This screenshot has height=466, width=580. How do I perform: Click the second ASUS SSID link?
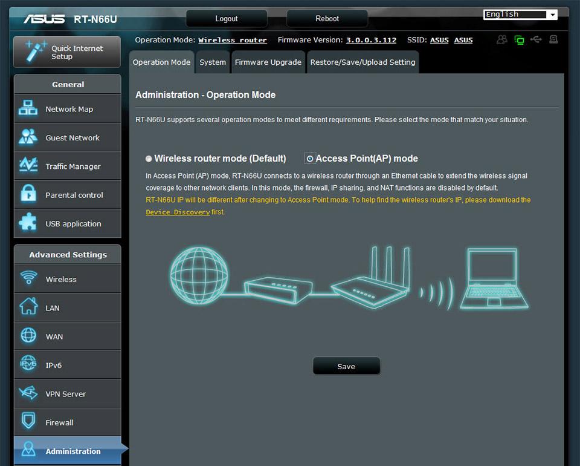coord(463,40)
